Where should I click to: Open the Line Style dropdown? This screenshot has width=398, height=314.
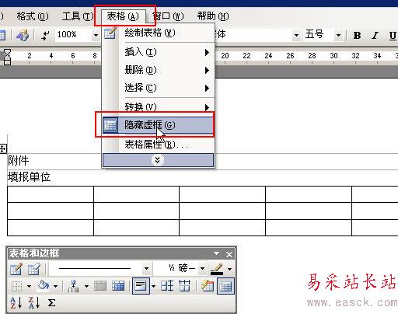pos(146,269)
